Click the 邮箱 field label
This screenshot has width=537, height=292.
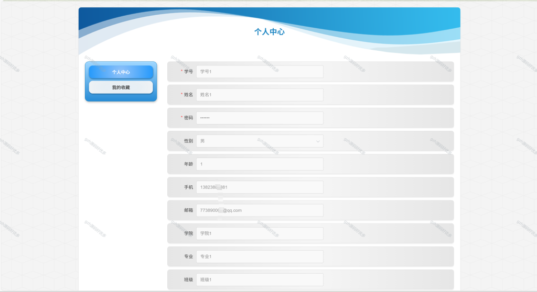tap(188, 210)
